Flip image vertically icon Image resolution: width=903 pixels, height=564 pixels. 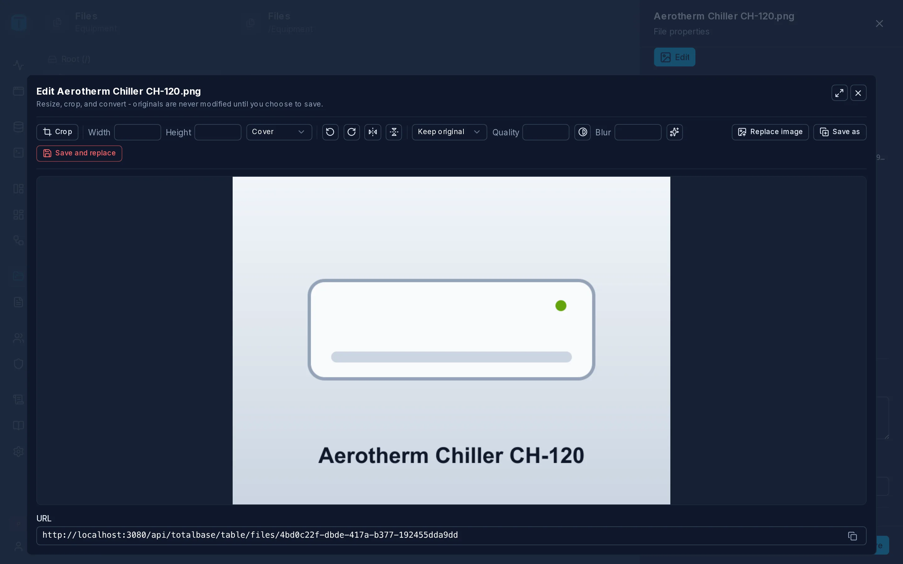coord(394,132)
